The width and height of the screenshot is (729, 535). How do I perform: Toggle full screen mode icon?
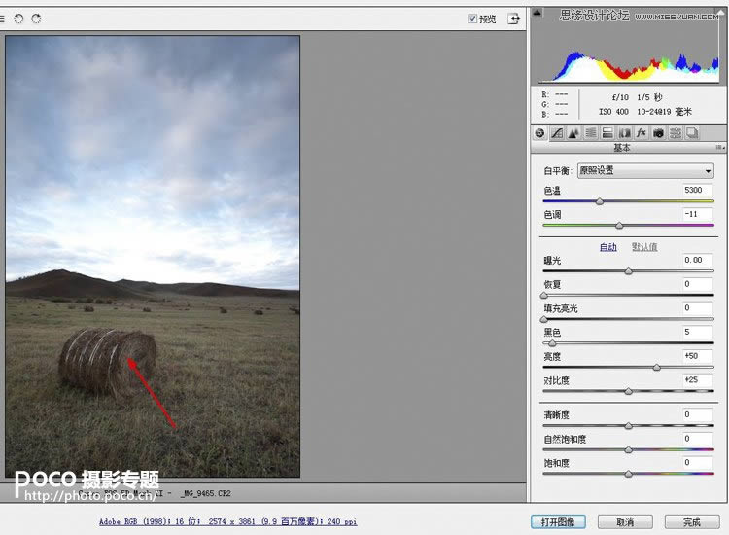(513, 18)
